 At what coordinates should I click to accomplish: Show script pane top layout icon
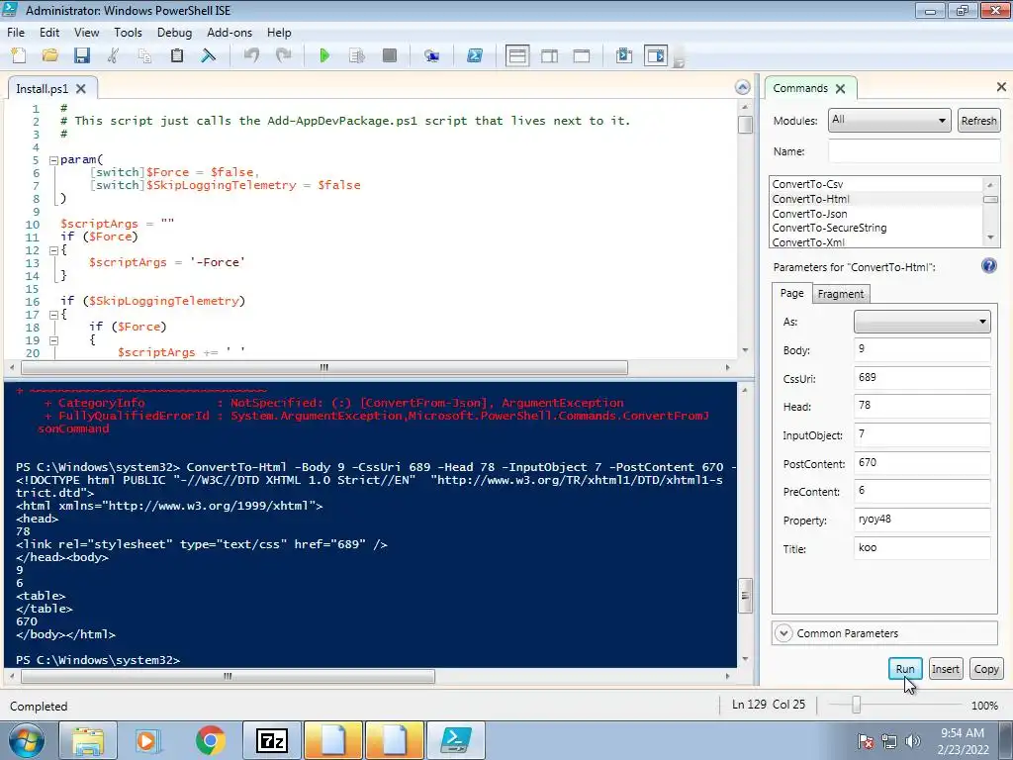point(517,55)
